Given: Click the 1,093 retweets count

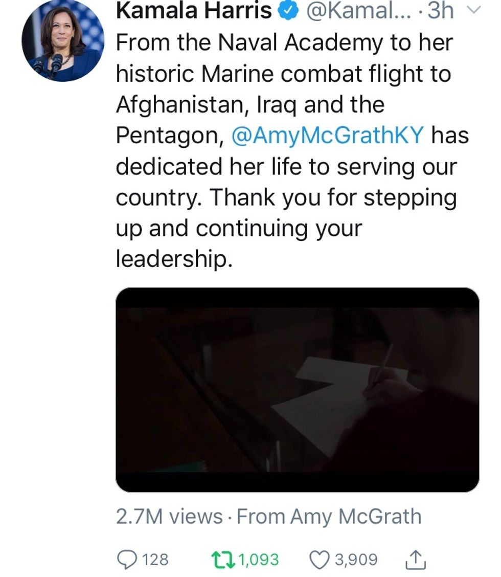Looking at the screenshot, I should (x=259, y=559).
